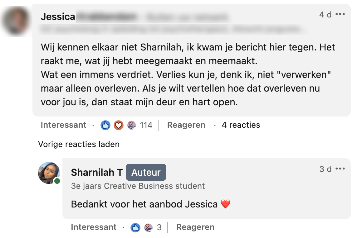
Task: Click Sharnilah's profile photo
Action: coord(49,173)
